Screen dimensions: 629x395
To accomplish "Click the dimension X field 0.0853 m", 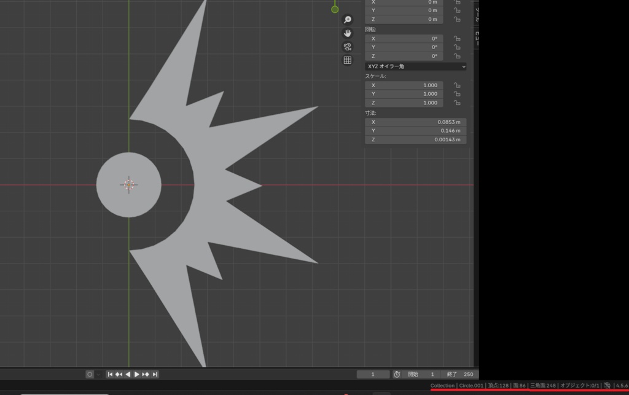I will tap(416, 122).
